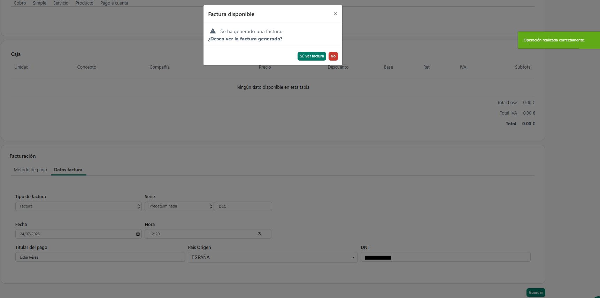This screenshot has height=298, width=600.
Task: Sort table by Subtotal column header
Action: (x=523, y=67)
